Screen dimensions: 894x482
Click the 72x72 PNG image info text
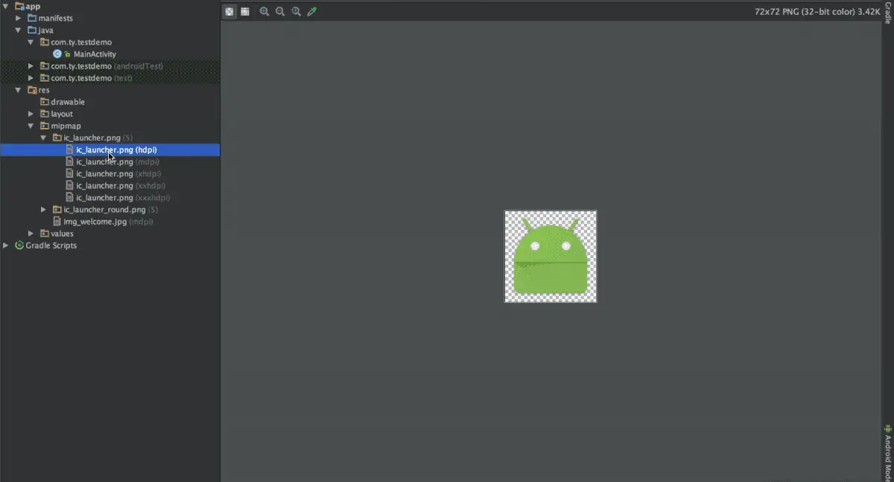coord(817,12)
